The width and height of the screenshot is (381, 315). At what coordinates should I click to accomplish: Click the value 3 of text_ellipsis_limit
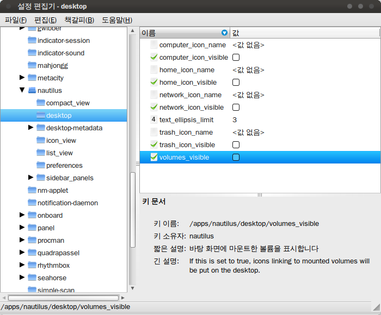click(x=235, y=120)
